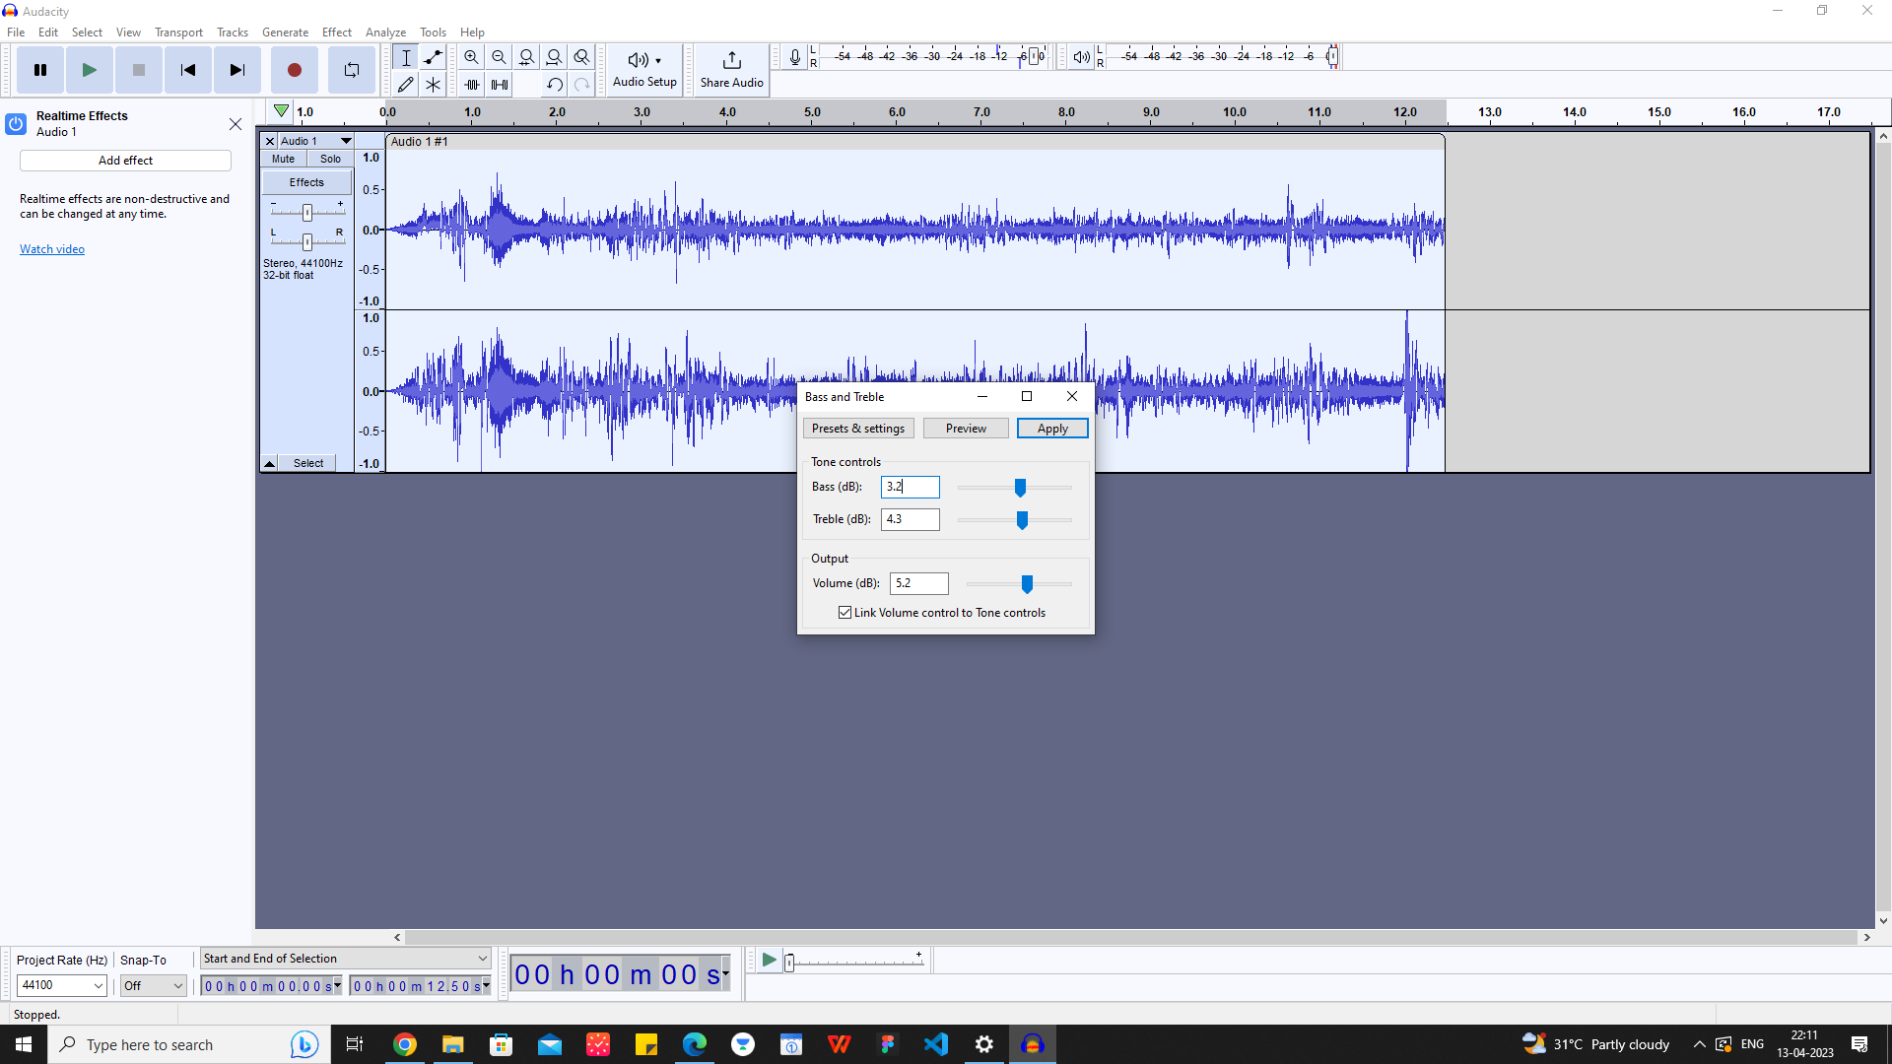This screenshot has width=1892, height=1064.
Task: Click the Undo arrow icon
Action: click(555, 85)
